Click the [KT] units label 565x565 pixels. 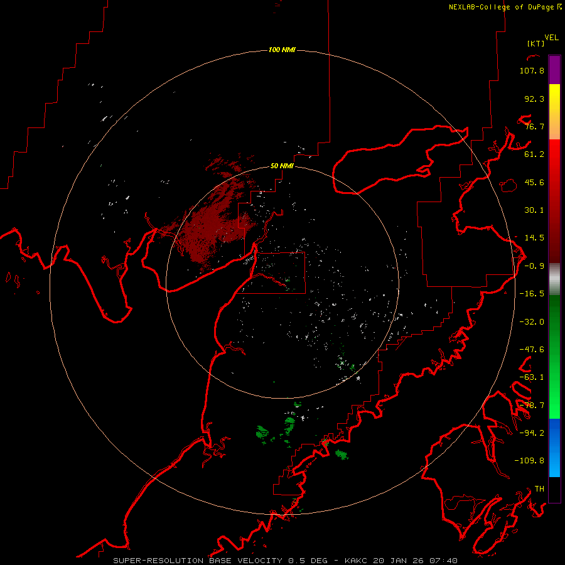pyautogui.click(x=535, y=43)
